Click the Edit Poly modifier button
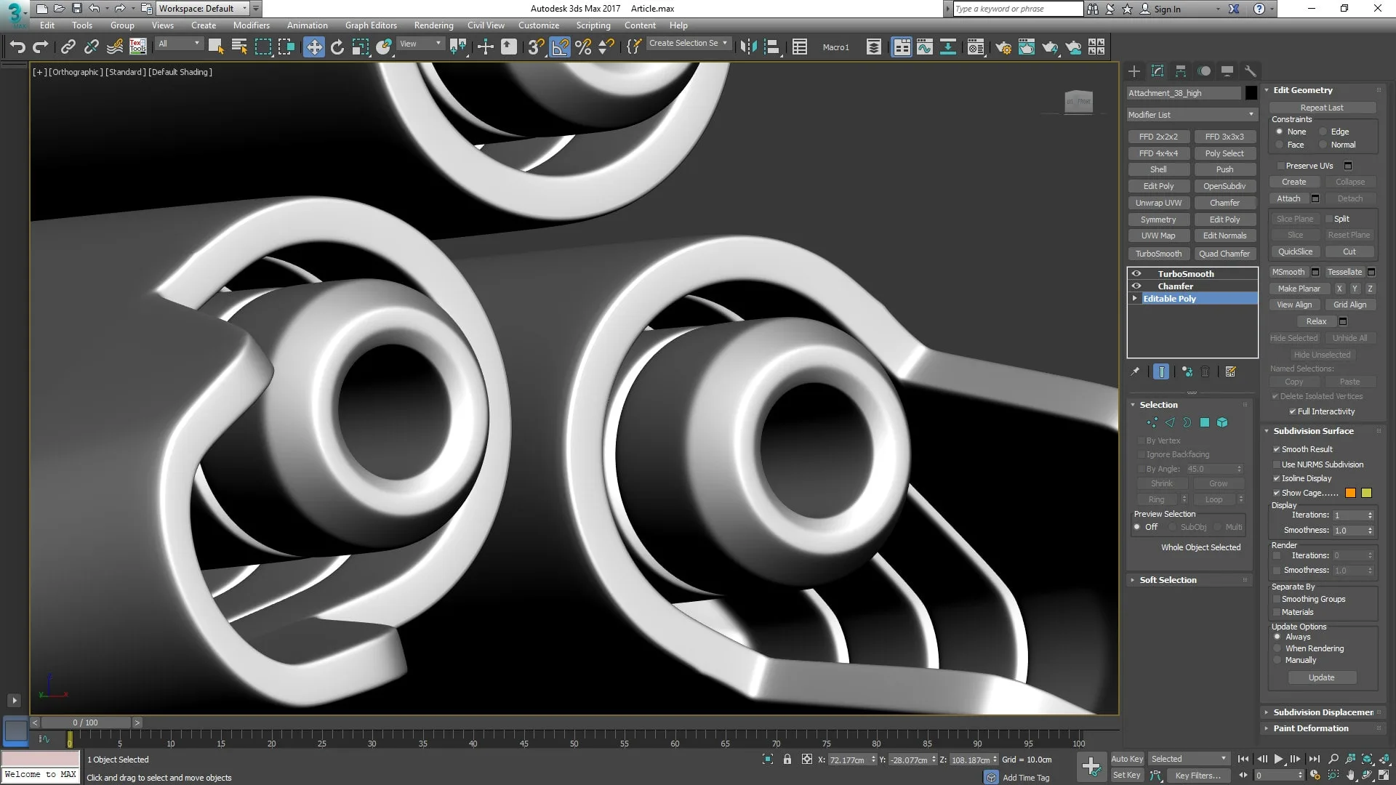 click(1158, 186)
